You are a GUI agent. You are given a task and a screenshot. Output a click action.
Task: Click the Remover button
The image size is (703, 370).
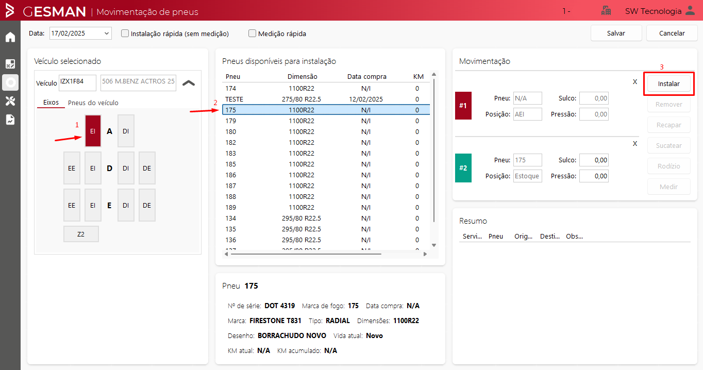(669, 104)
